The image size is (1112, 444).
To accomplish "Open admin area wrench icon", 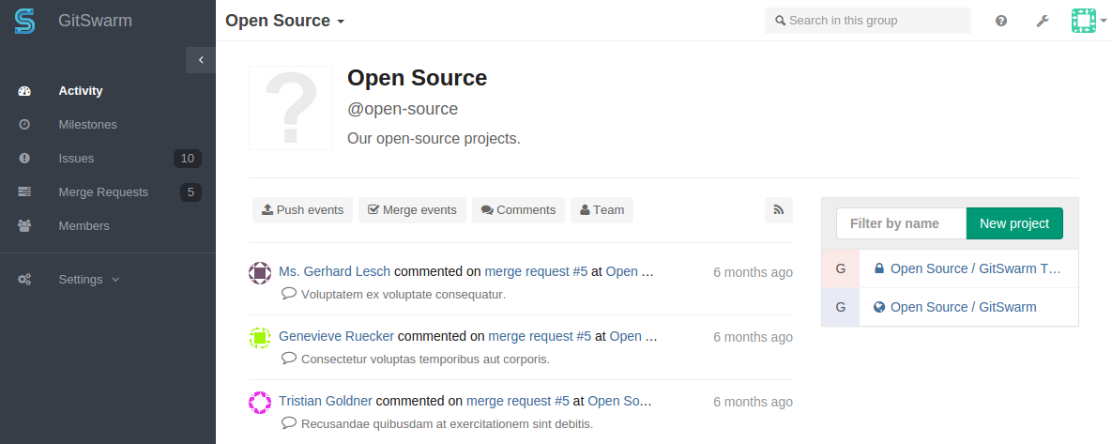I will [x=1043, y=21].
